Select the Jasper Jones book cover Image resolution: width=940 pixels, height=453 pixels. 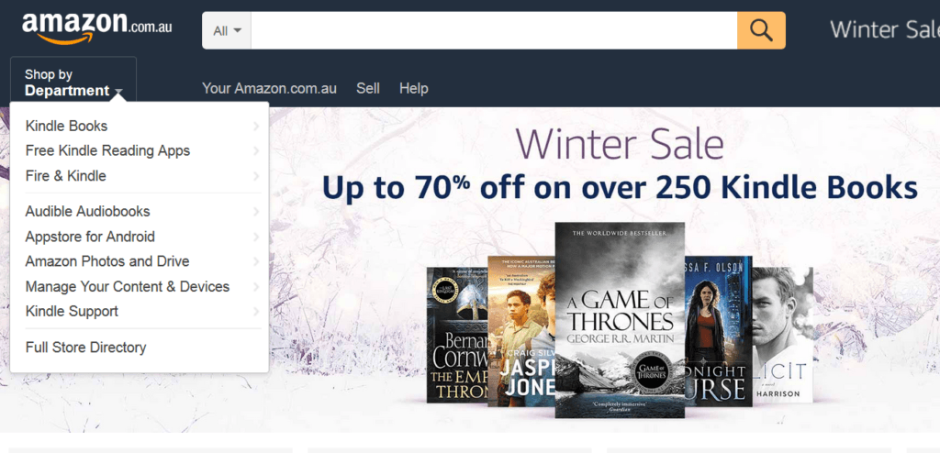(x=520, y=331)
